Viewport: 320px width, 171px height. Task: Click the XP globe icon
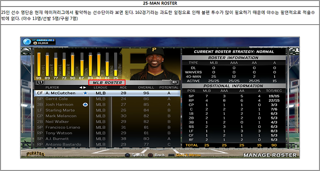click(x=27, y=42)
